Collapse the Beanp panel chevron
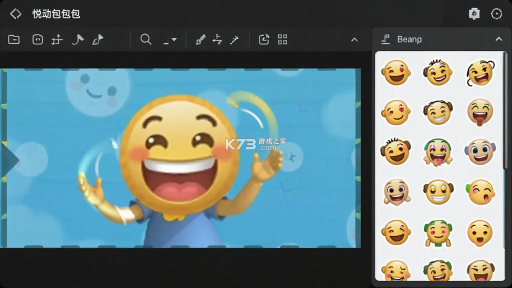 498,39
